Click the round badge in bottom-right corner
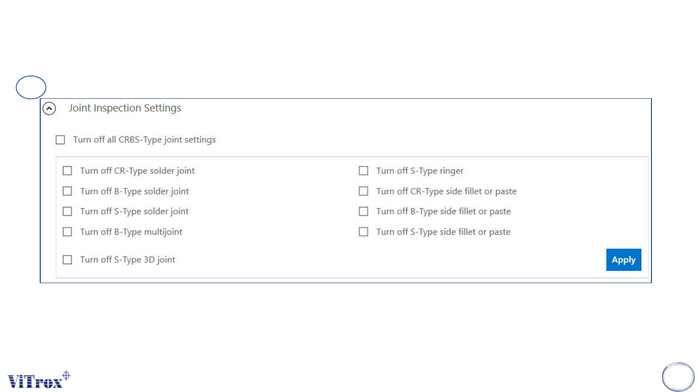This screenshot has height=392, width=698. tap(679, 377)
